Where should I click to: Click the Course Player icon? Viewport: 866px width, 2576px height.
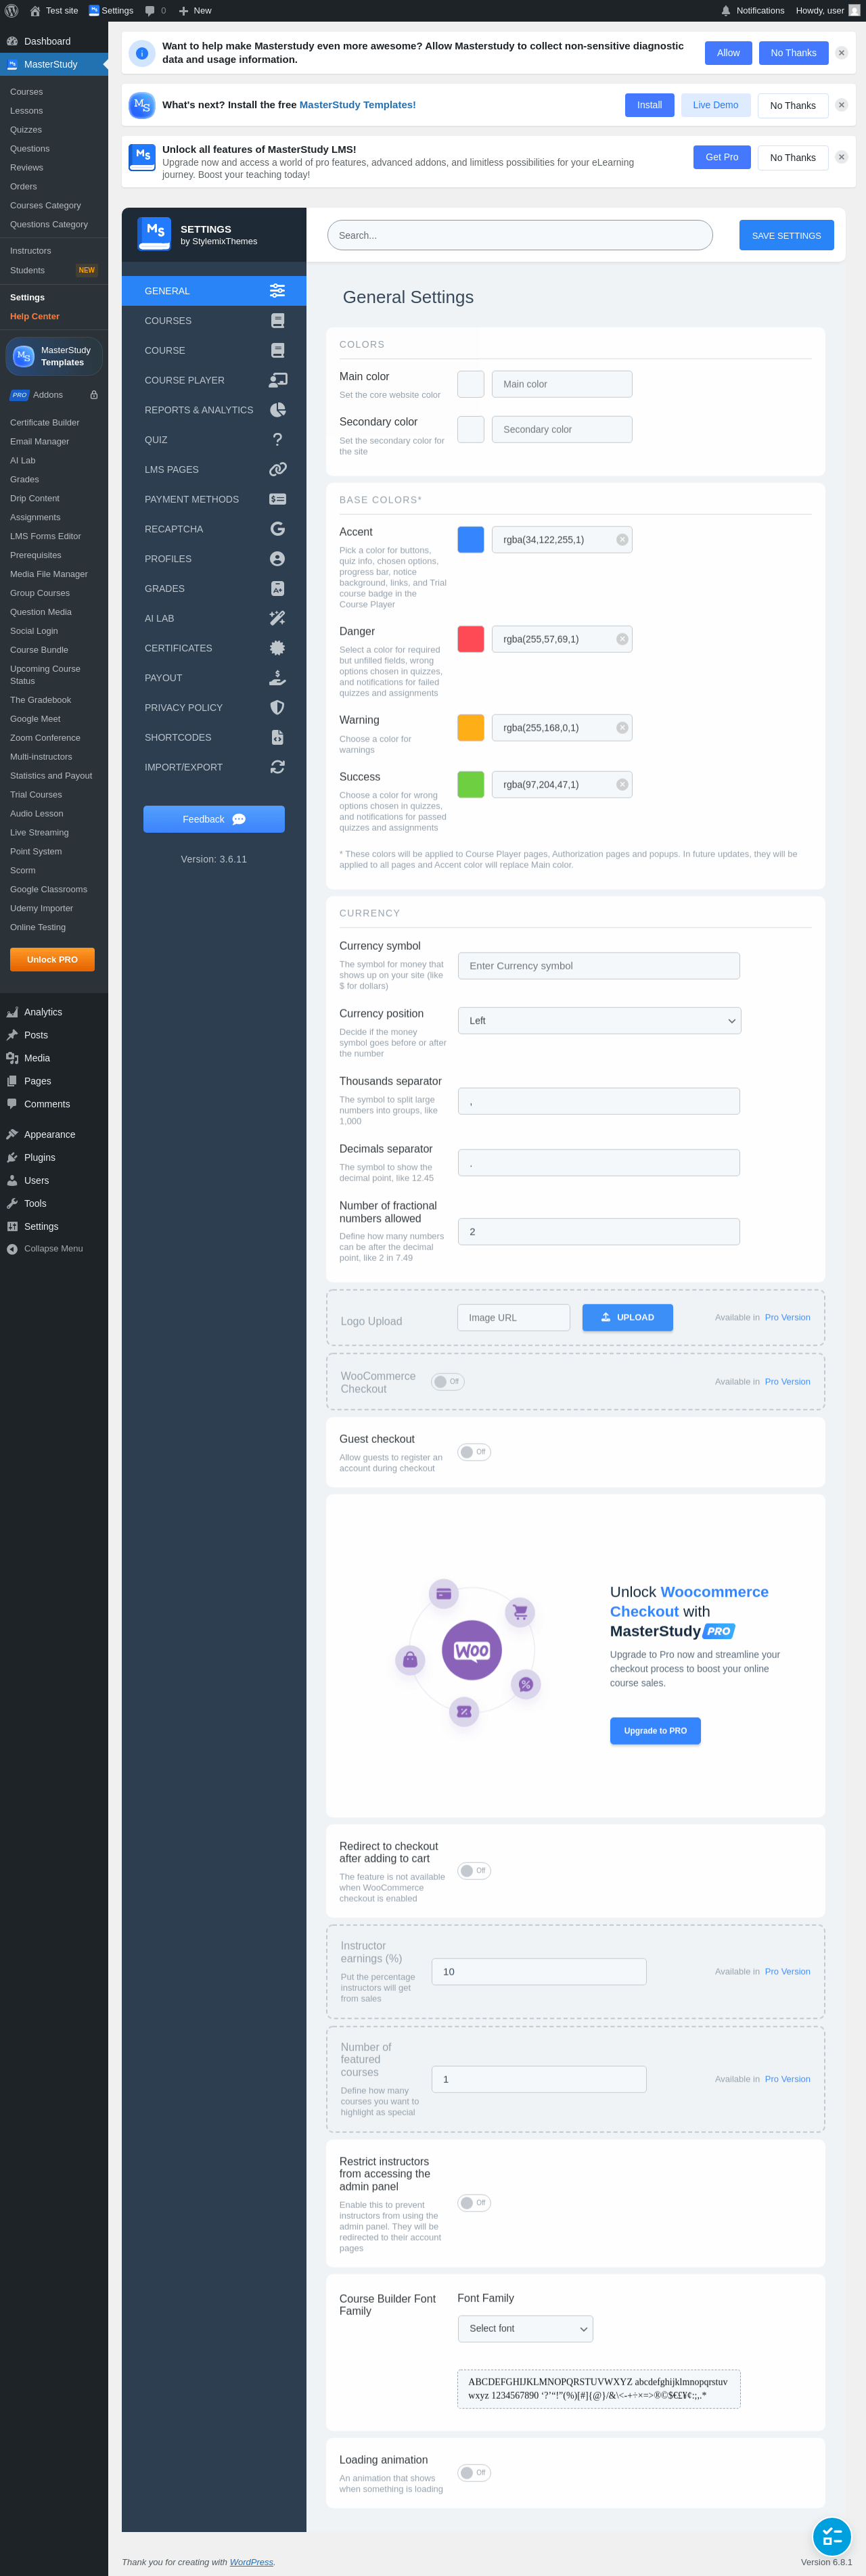(x=277, y=380)
